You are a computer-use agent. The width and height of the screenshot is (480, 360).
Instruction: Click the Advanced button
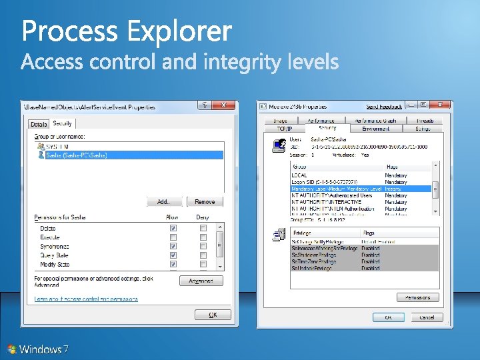pyautogui.click(x=201, y=281)
